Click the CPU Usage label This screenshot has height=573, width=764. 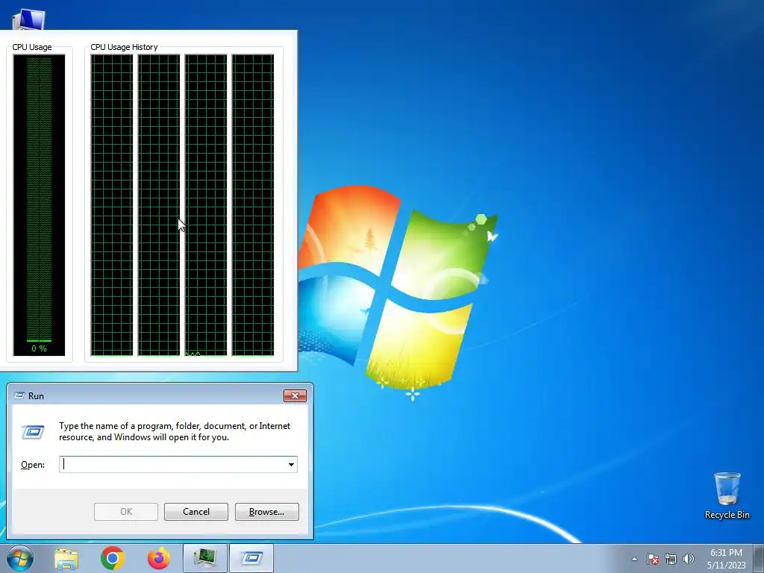click(31, 47)
